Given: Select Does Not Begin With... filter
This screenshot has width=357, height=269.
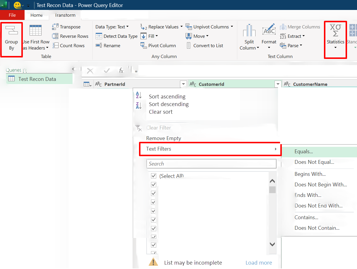Looking at the screenshot, I should click(321, 185).
